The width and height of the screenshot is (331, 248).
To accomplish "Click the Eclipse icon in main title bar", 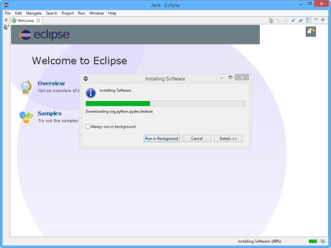I will point(6,5).
